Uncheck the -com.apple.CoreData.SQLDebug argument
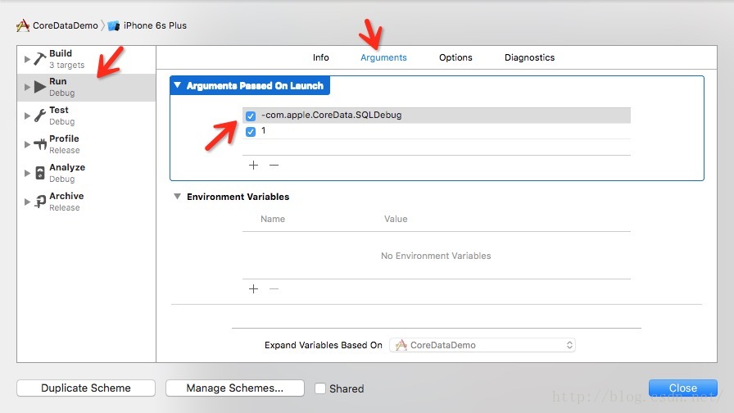Screen dimensions: 734x413 click(x=251, y=116)
